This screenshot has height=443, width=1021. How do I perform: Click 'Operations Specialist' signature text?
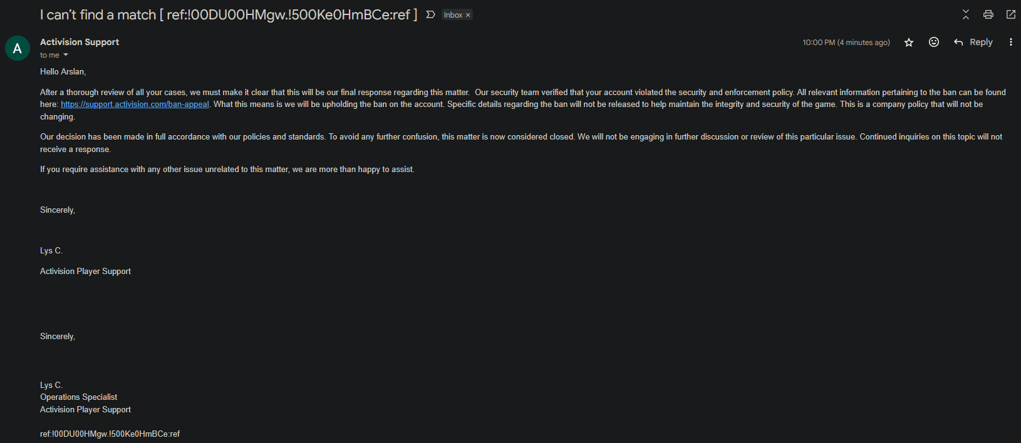click(78, 397)
